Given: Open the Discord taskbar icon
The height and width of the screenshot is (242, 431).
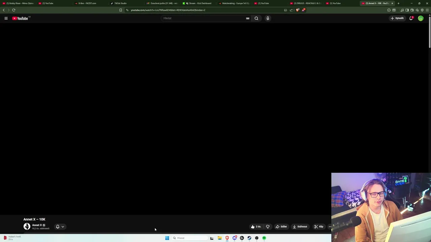Looking at the screenshot, I should pyautogui.click(x=234, y=238).
